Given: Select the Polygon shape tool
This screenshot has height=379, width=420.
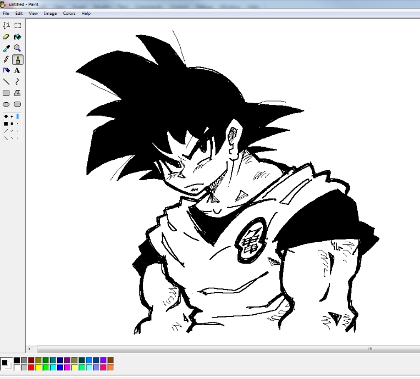Looking at the screenshot, I should click(18, 93).
